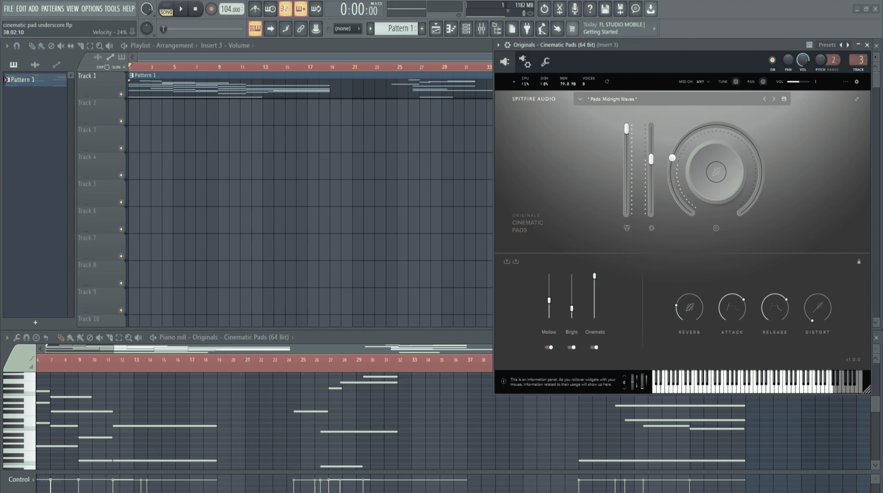The height and width of the screenshot is (493, 883).
Task: Open the ADD menu
Action: [x=33, y=9]
